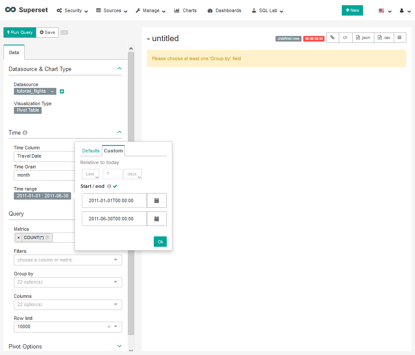Open the Security menu

coord(72,10)
